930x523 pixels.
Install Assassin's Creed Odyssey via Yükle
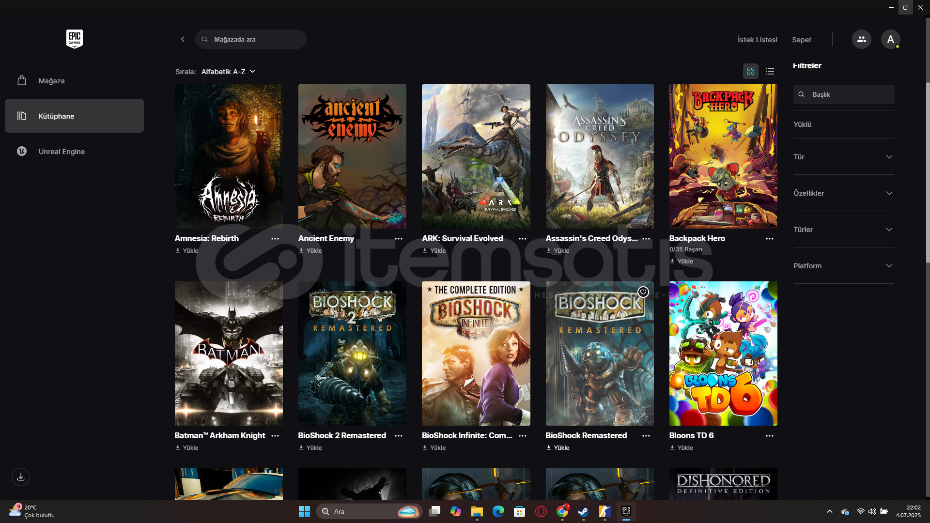click(558, 251)
